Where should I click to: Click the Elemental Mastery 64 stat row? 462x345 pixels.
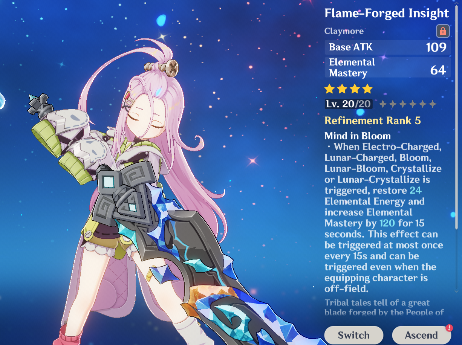(x=387, y=67)
